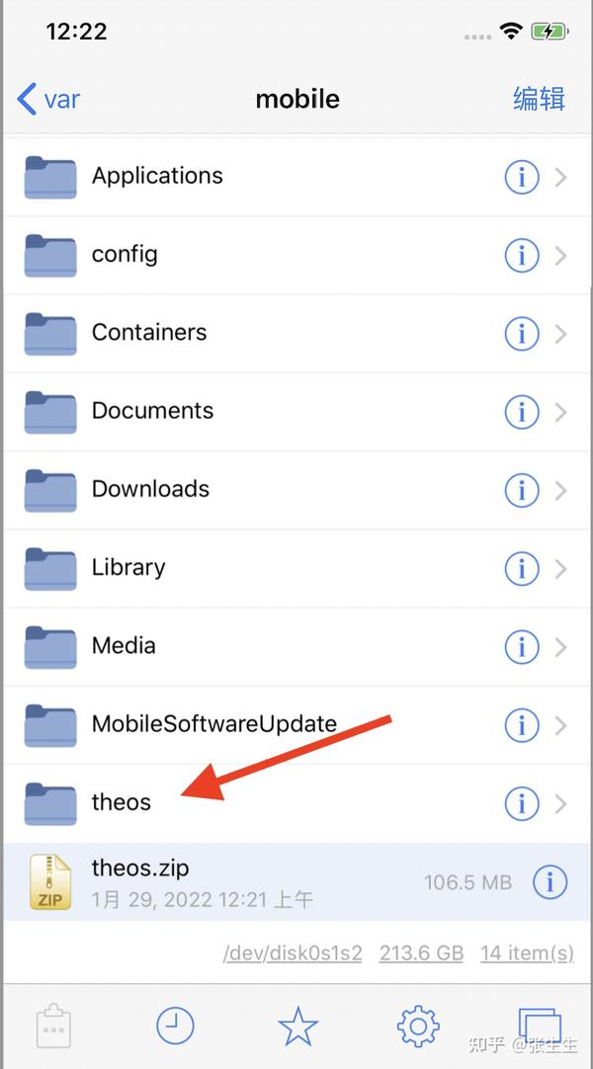Open favorites star icon

click(297, 1026)
